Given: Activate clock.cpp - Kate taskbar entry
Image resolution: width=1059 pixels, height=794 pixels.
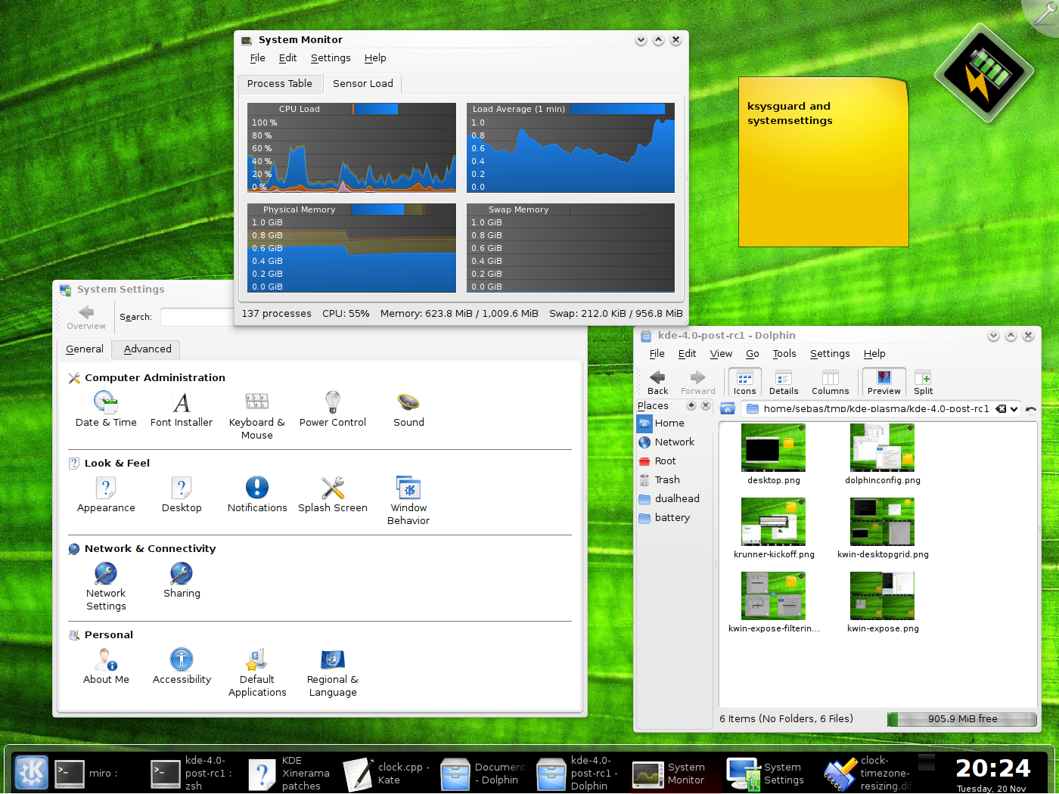Looking at the screenshot, I should tap(388, 774).
